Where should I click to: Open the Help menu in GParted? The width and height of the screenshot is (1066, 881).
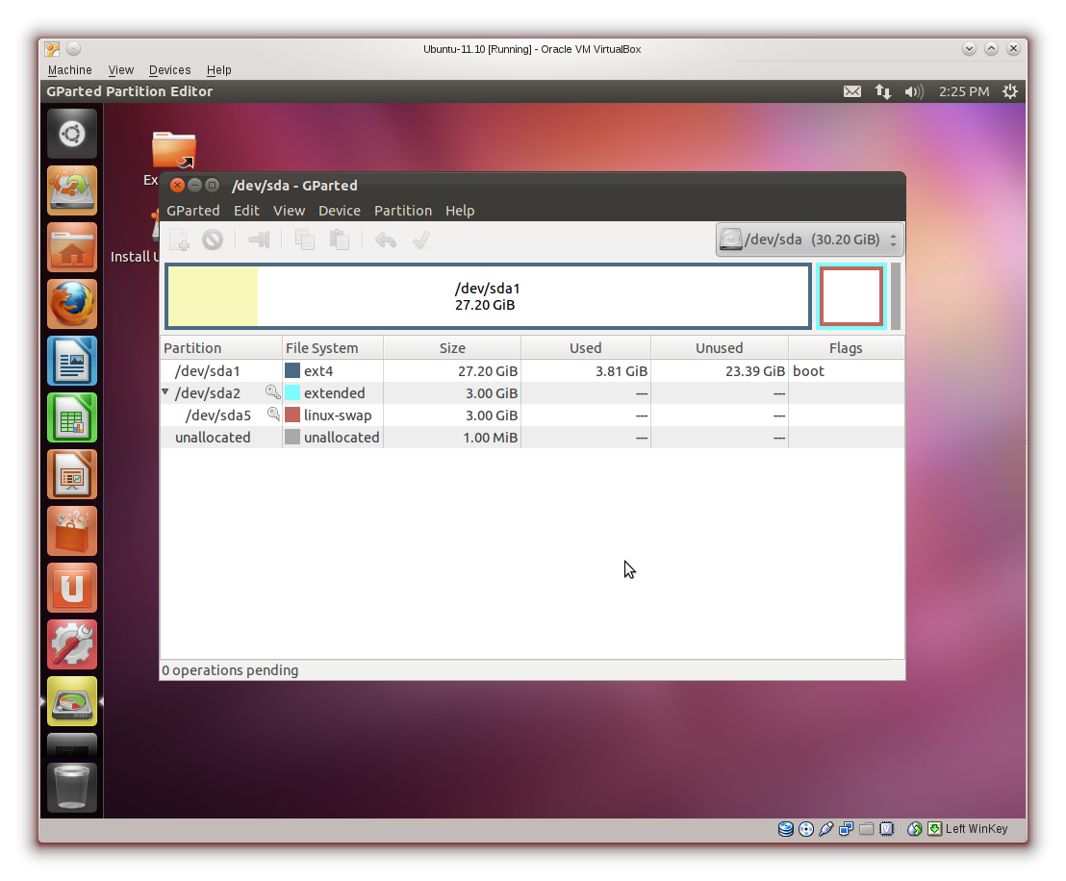click(x=460, y=211)
